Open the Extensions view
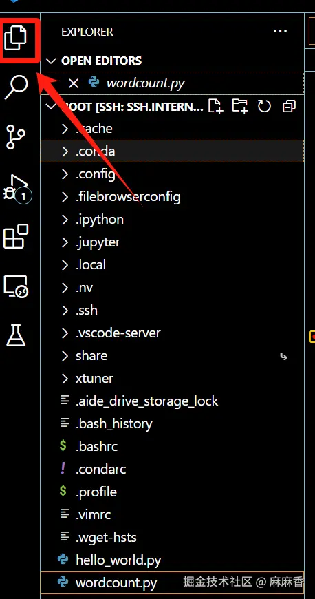The height and width of the screenshot is (599, 315). click(x=16, y=237)
